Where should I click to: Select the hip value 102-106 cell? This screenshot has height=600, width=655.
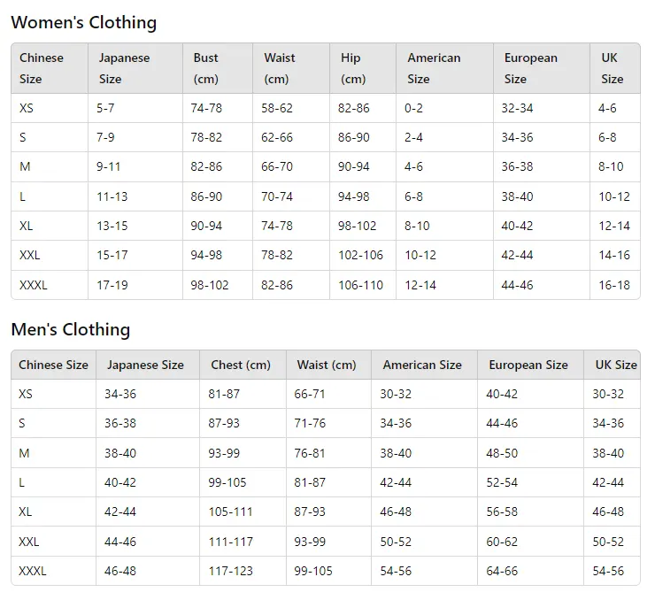(x=363, y=255)
